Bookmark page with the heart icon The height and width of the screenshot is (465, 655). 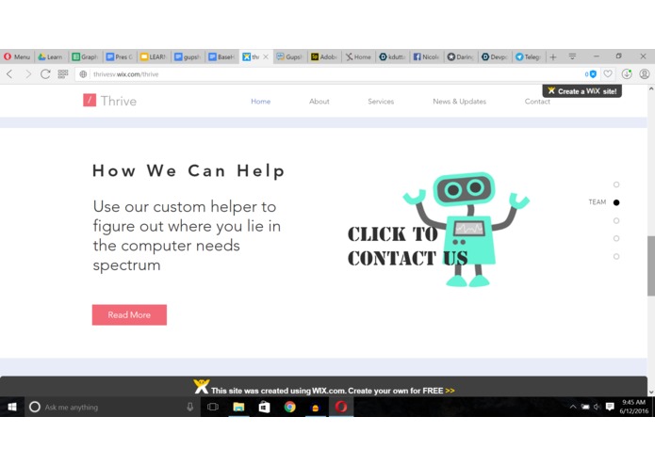608,74
